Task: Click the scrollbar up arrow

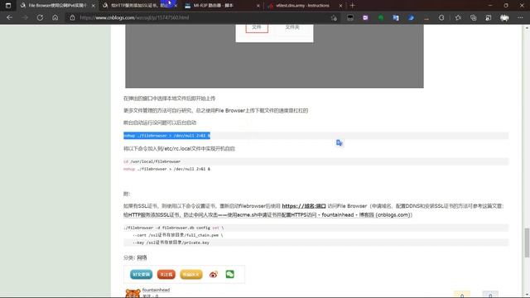Action: [527, 27]
